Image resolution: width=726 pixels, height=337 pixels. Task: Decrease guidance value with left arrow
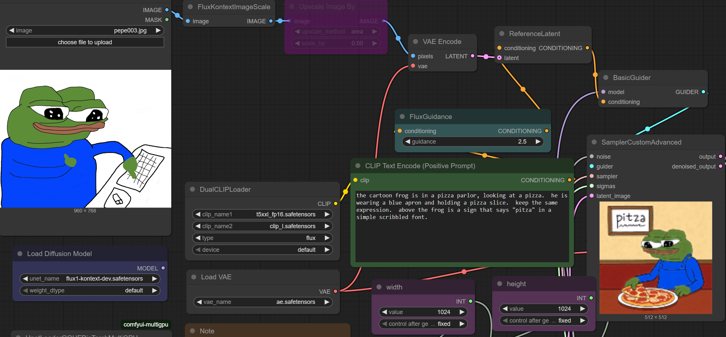408,141
